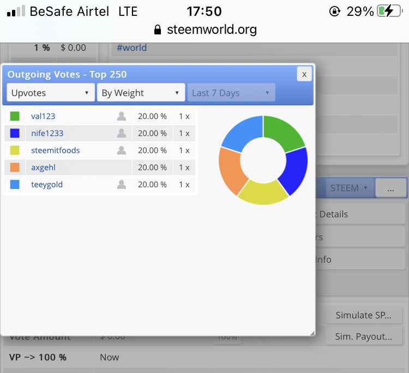Click the Now value in VP row

click(109, 357)
